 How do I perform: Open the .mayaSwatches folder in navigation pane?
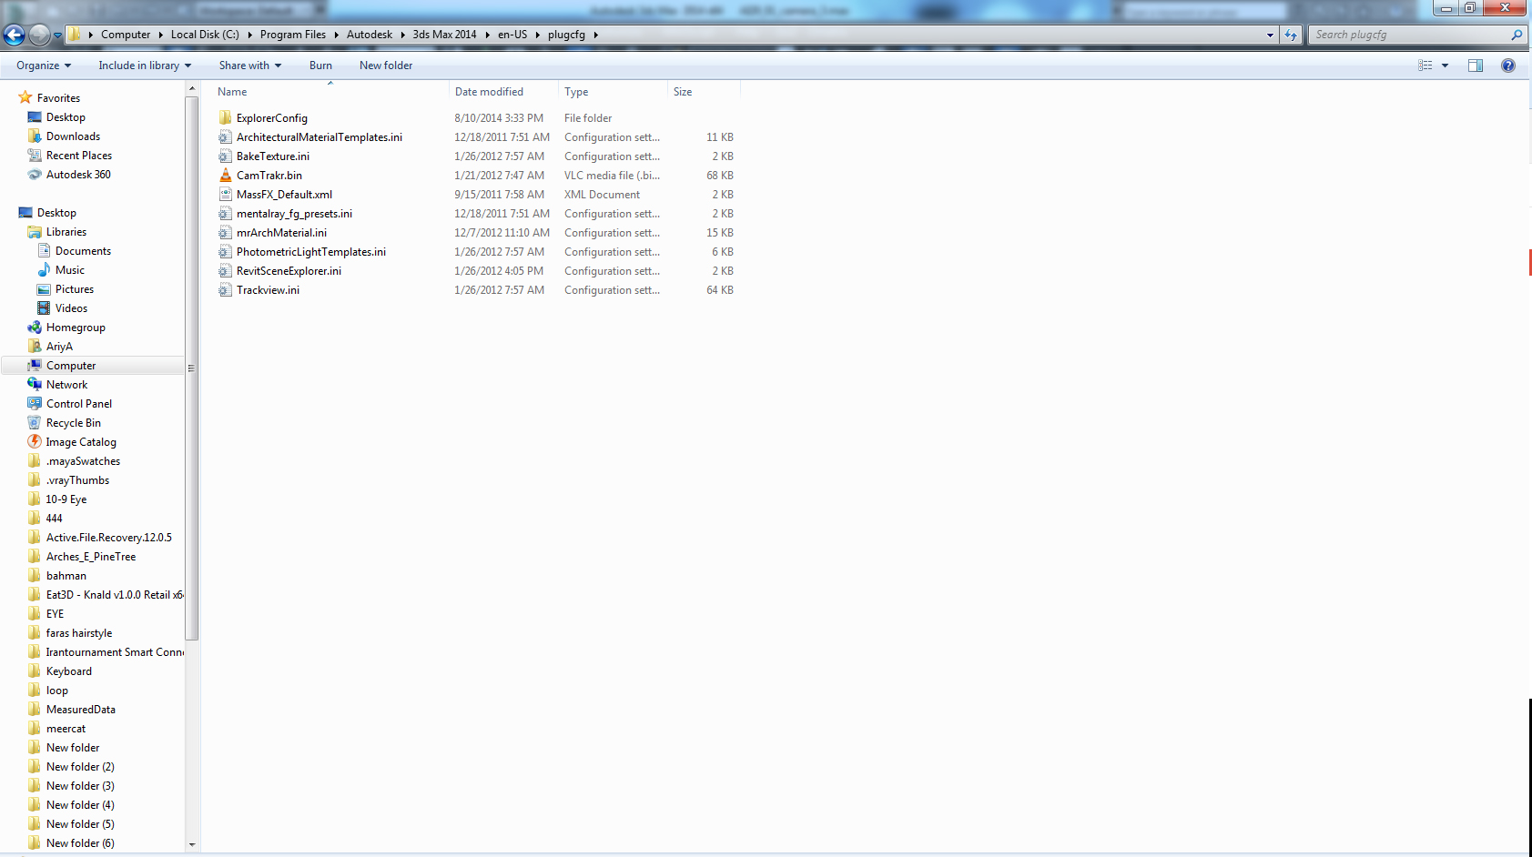[x=83, y=461]
